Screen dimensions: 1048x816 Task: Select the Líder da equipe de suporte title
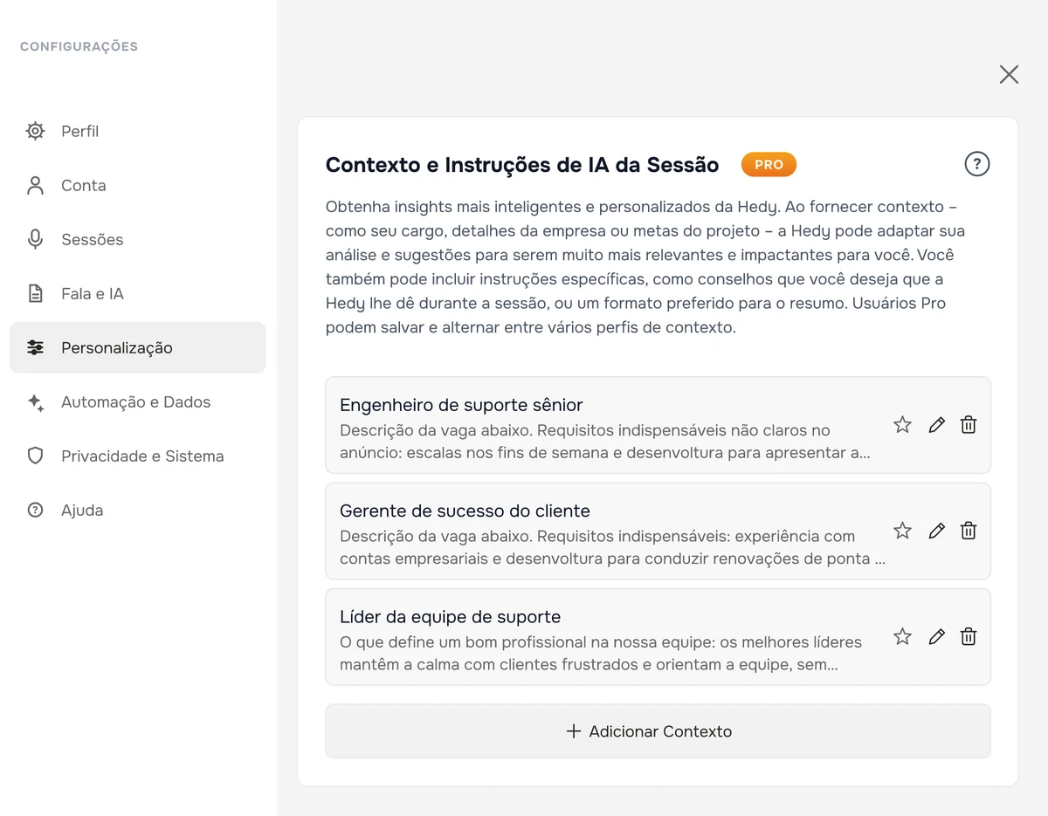tap(450, 617)
